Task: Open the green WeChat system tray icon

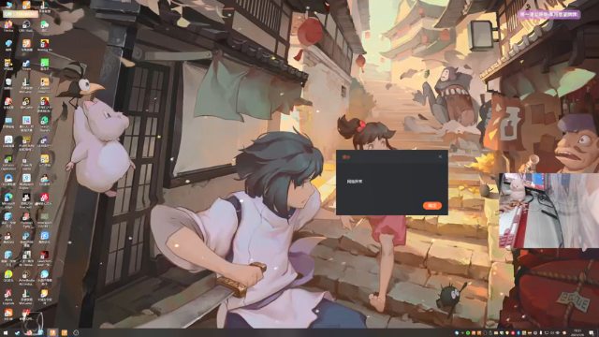Action: 468,333
